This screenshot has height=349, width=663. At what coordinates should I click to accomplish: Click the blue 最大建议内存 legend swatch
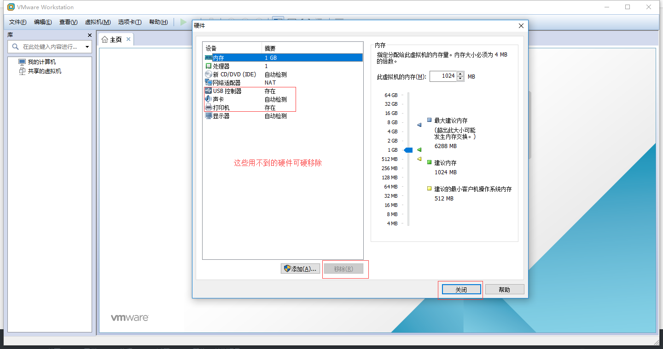click(x=430, y=120)
